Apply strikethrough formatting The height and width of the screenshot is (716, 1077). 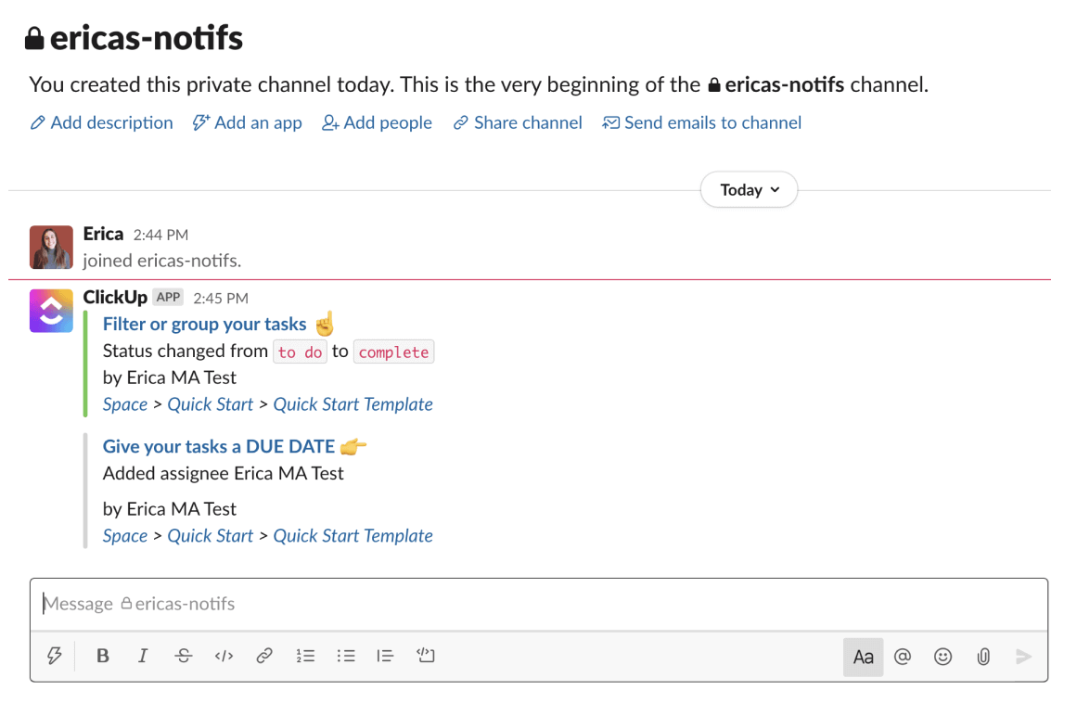(184, 656)
